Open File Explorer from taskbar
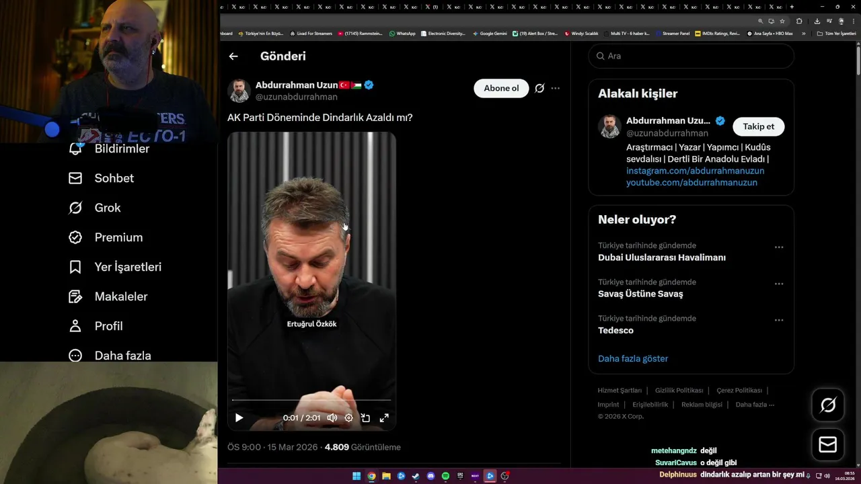The height and width of the screenshot is (484, 861). 386,476
